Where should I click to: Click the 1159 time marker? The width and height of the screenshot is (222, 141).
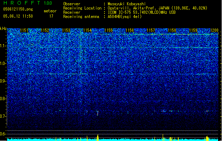[193, 30]
